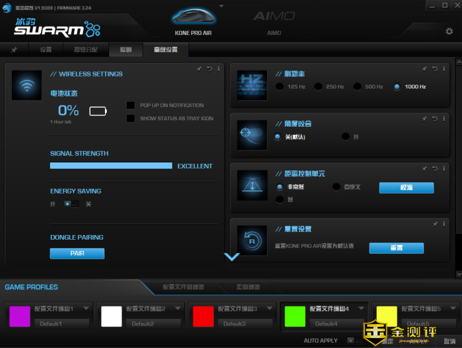
Task: Pin the Wireless Settings panel
Action: 199,69
